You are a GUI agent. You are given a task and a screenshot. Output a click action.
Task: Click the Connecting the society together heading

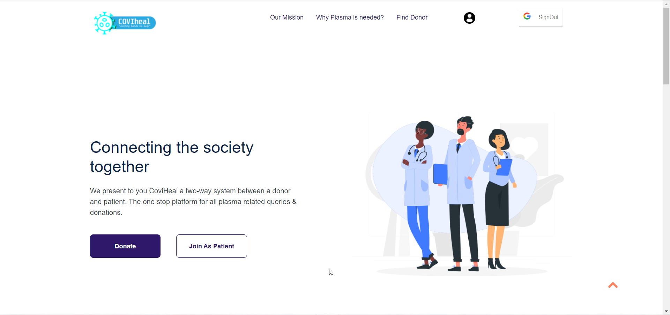tap(172, 157)
